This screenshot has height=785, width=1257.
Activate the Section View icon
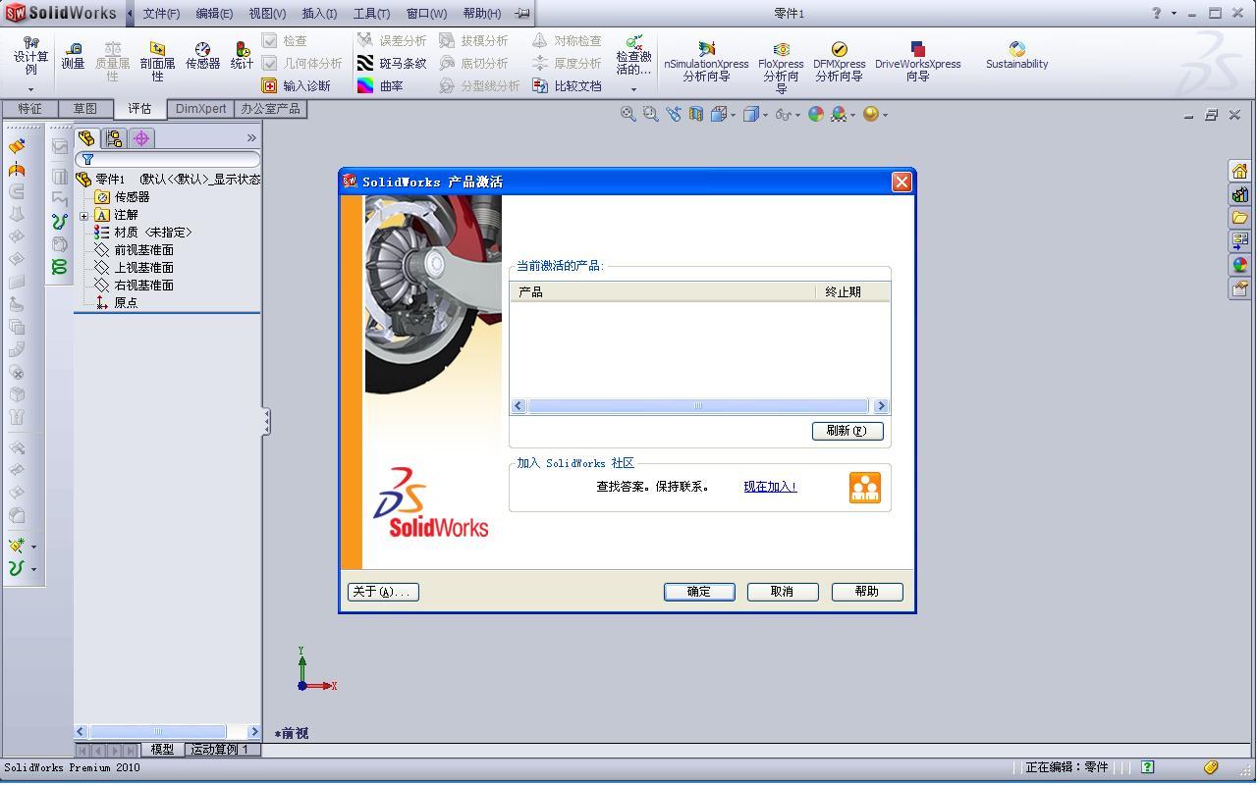[695, 114]
